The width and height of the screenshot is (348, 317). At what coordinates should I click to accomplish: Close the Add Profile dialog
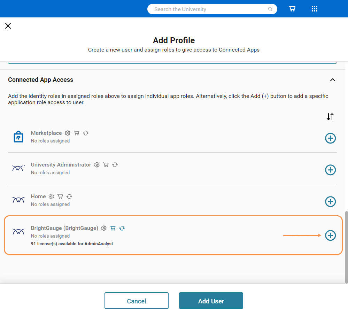(x=8, y=26)
